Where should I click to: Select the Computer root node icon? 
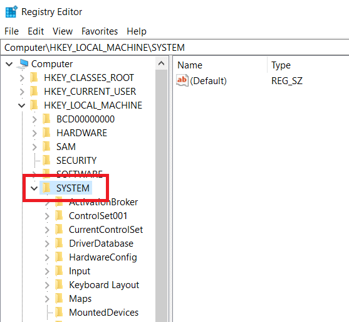[23, 64]
